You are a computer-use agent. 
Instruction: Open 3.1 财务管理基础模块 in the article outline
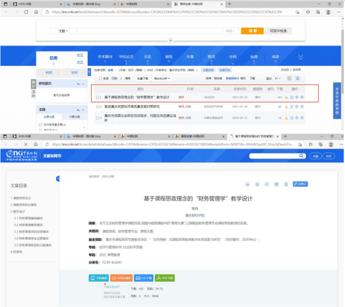31,218
